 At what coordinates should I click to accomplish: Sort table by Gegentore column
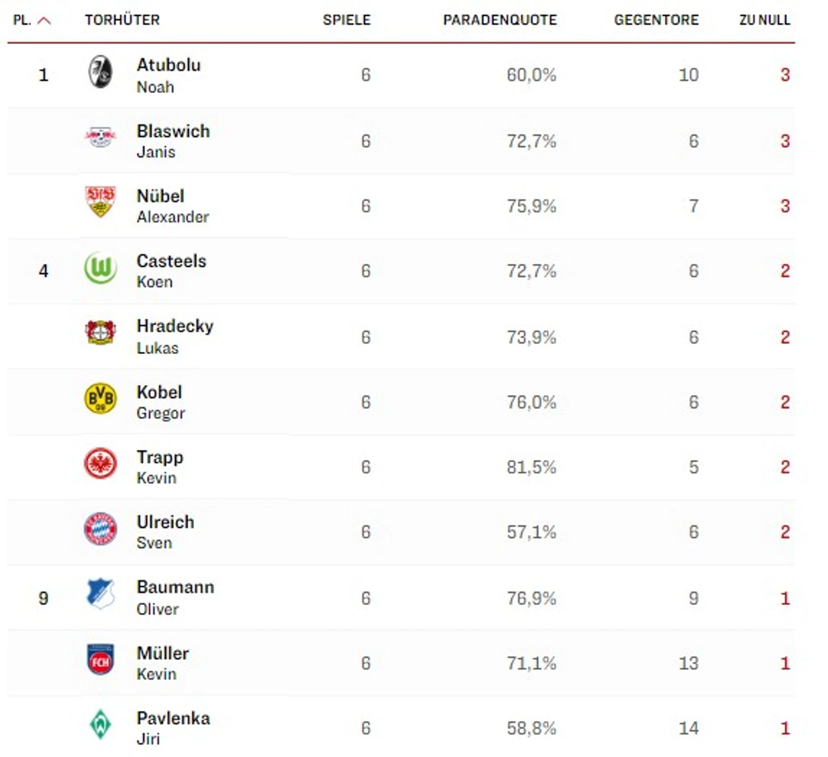pos(656,20)
